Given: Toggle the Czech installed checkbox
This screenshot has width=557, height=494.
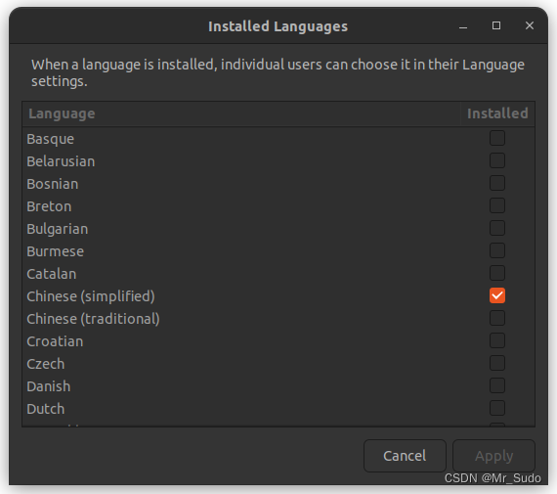Looking at the screenshot, I should (x=497, y=363).
